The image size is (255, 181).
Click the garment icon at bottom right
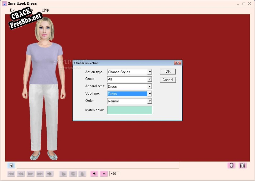point(242,165)
